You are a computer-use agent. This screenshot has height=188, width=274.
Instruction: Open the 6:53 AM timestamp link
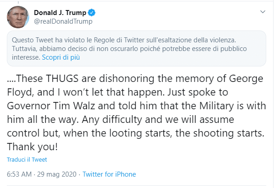pyautogui.click(x=20, y=174)
